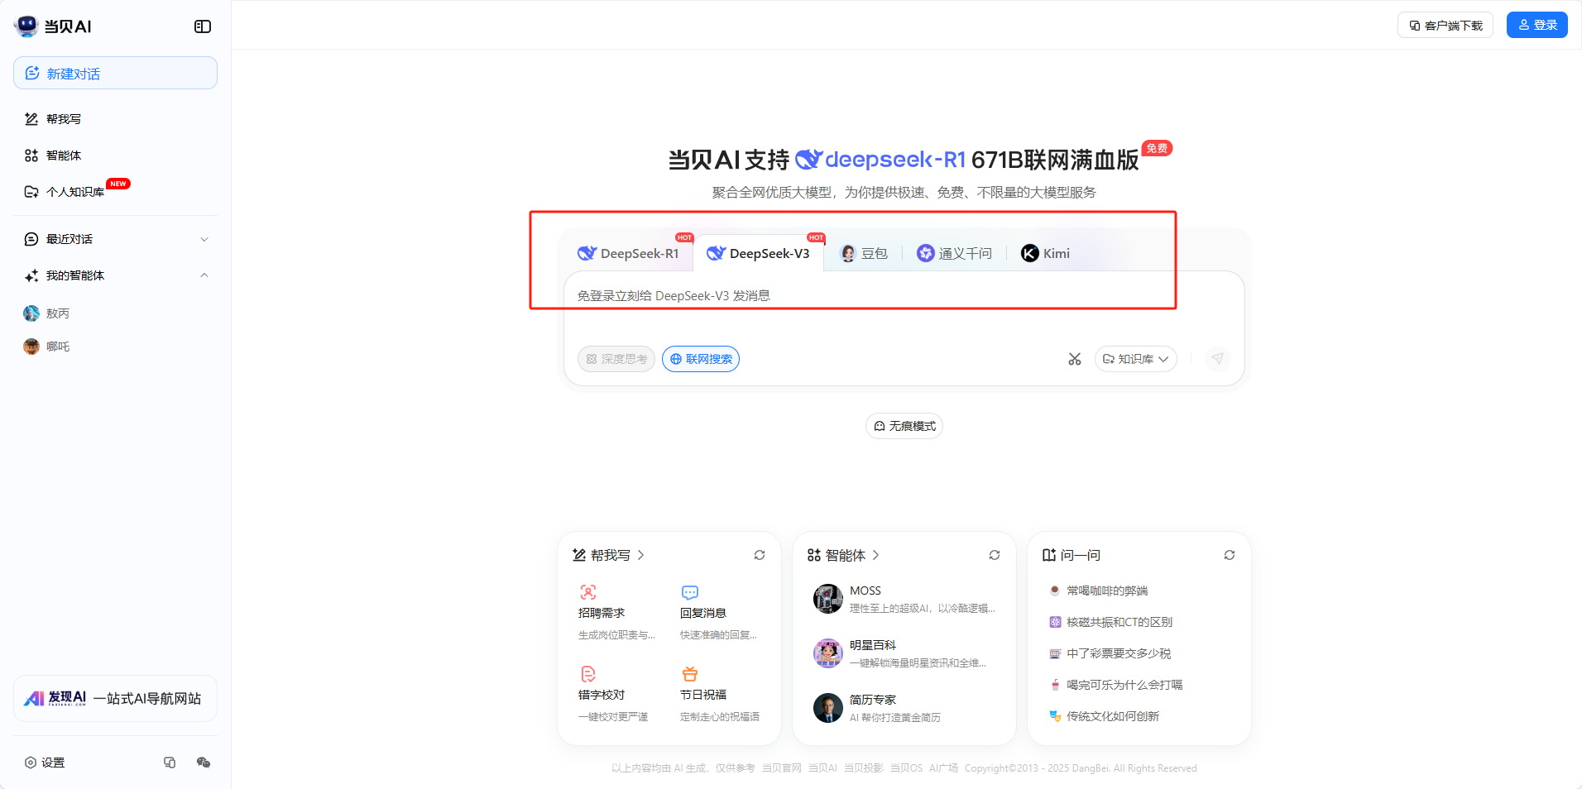Image resolution: width=1582 pixels, height=789 pixels.
Task: Switch to the DeepSeek-R1 model tab
Action: click(x=629, y=254)
